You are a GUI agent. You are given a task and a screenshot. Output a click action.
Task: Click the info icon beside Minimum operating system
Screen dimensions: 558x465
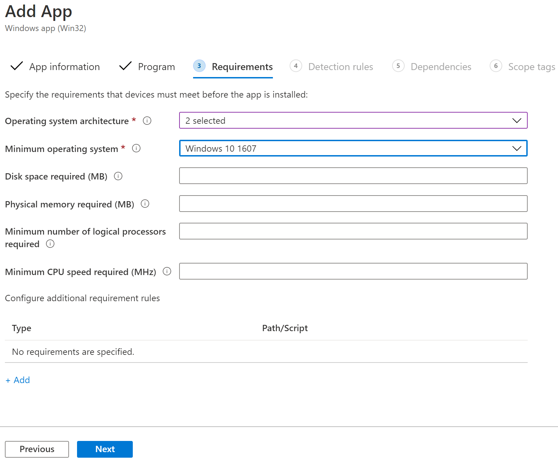(136, 148)
